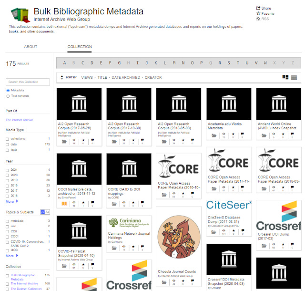Image resolution: width=305 pixels, height=291 pixels.
Task: Click reviews icon on Carniana Network Journal card
Action: tap(142, 247)
